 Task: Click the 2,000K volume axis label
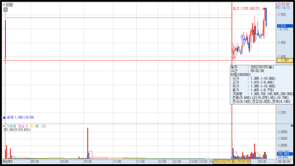[x=283, y=132]
